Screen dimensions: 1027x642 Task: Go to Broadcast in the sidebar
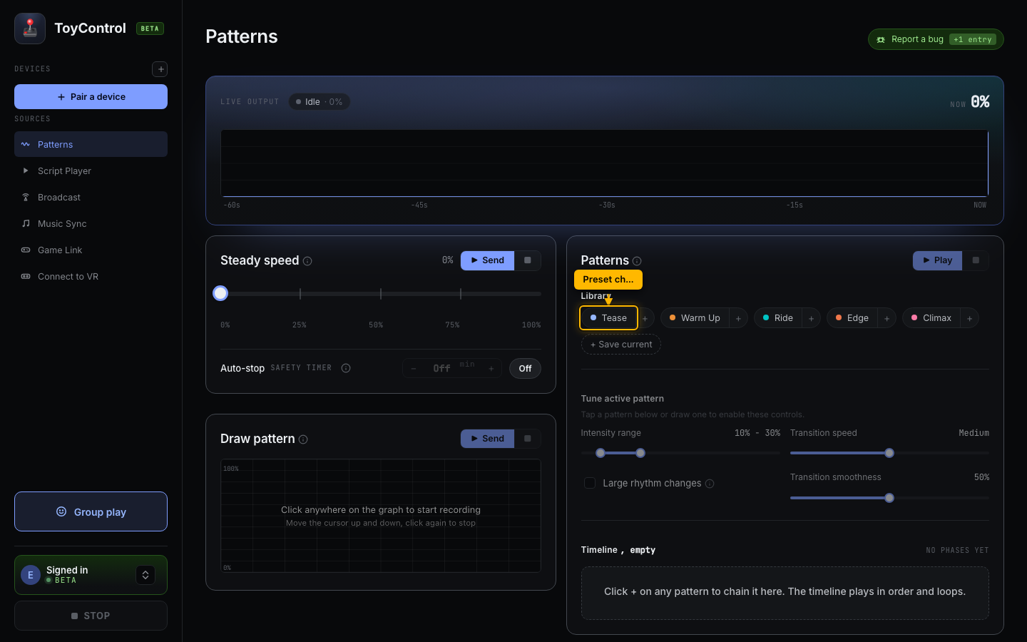(x=91, y=197)
